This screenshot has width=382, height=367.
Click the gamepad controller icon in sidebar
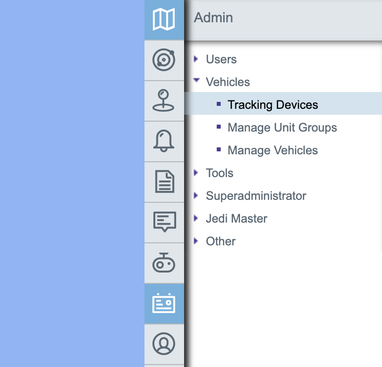pos(164,263)
